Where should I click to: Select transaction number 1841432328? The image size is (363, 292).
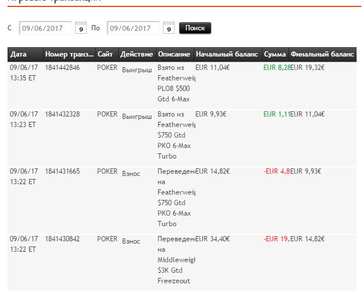tap(62, 114)
